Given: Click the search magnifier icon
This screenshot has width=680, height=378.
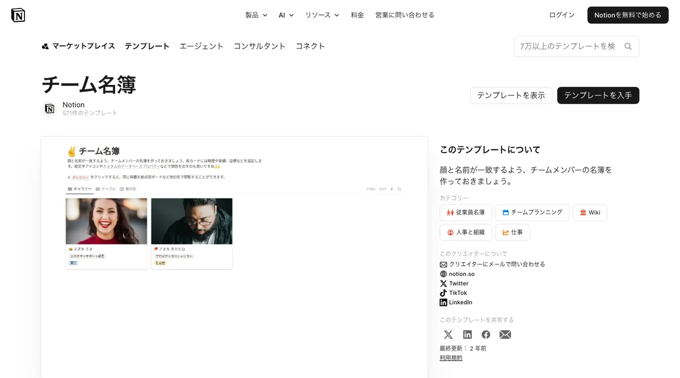Looking at the screenshot, I should (628, 46).
